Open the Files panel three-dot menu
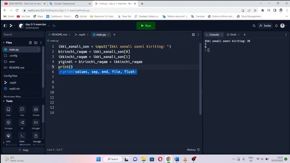This screenshot has width=290, height=163. click(41, 43)
